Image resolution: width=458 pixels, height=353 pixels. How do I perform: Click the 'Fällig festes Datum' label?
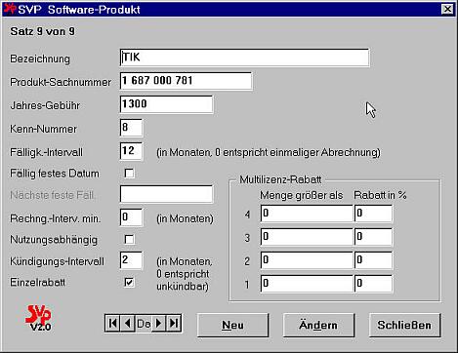[x=55, y=174]
